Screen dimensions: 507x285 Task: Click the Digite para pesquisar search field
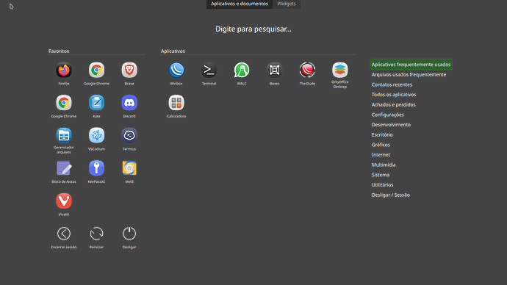[x=253, y=29]
